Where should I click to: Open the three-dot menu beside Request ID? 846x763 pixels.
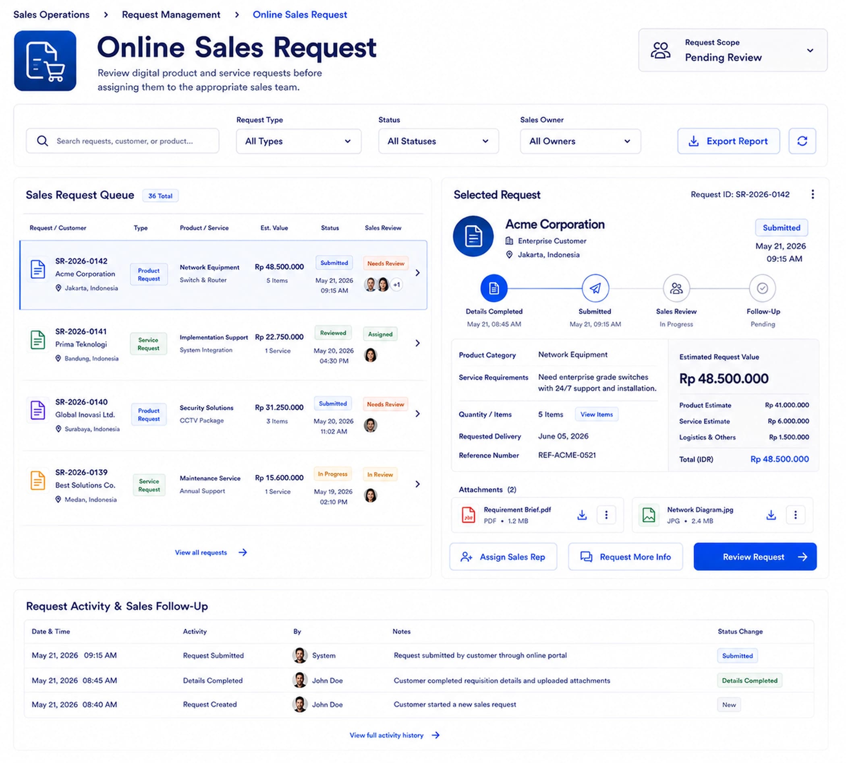(813, 194)
